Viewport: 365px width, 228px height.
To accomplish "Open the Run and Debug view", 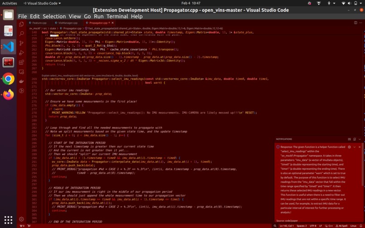I will pos(21,53).
